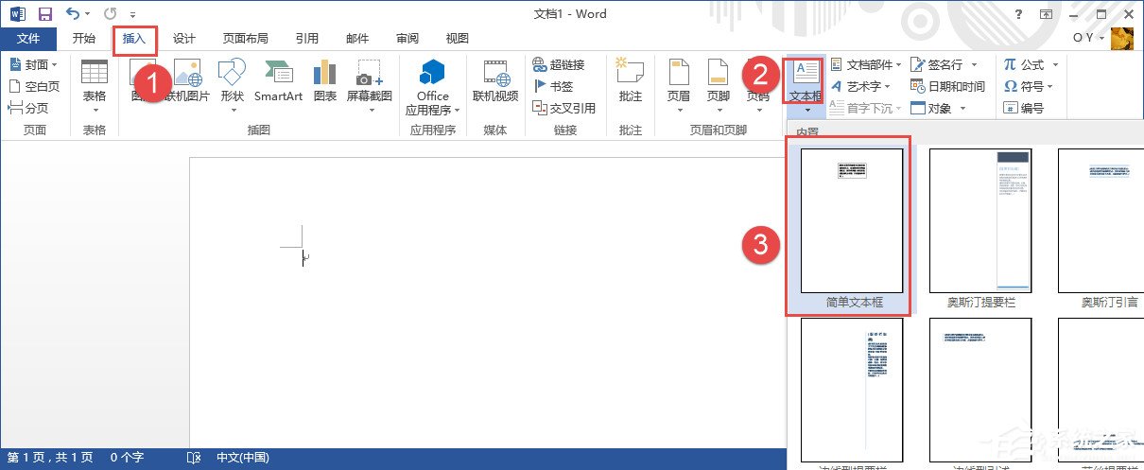Open the 文件 file menu
The image size is (1144, 470).
point(28,39)
